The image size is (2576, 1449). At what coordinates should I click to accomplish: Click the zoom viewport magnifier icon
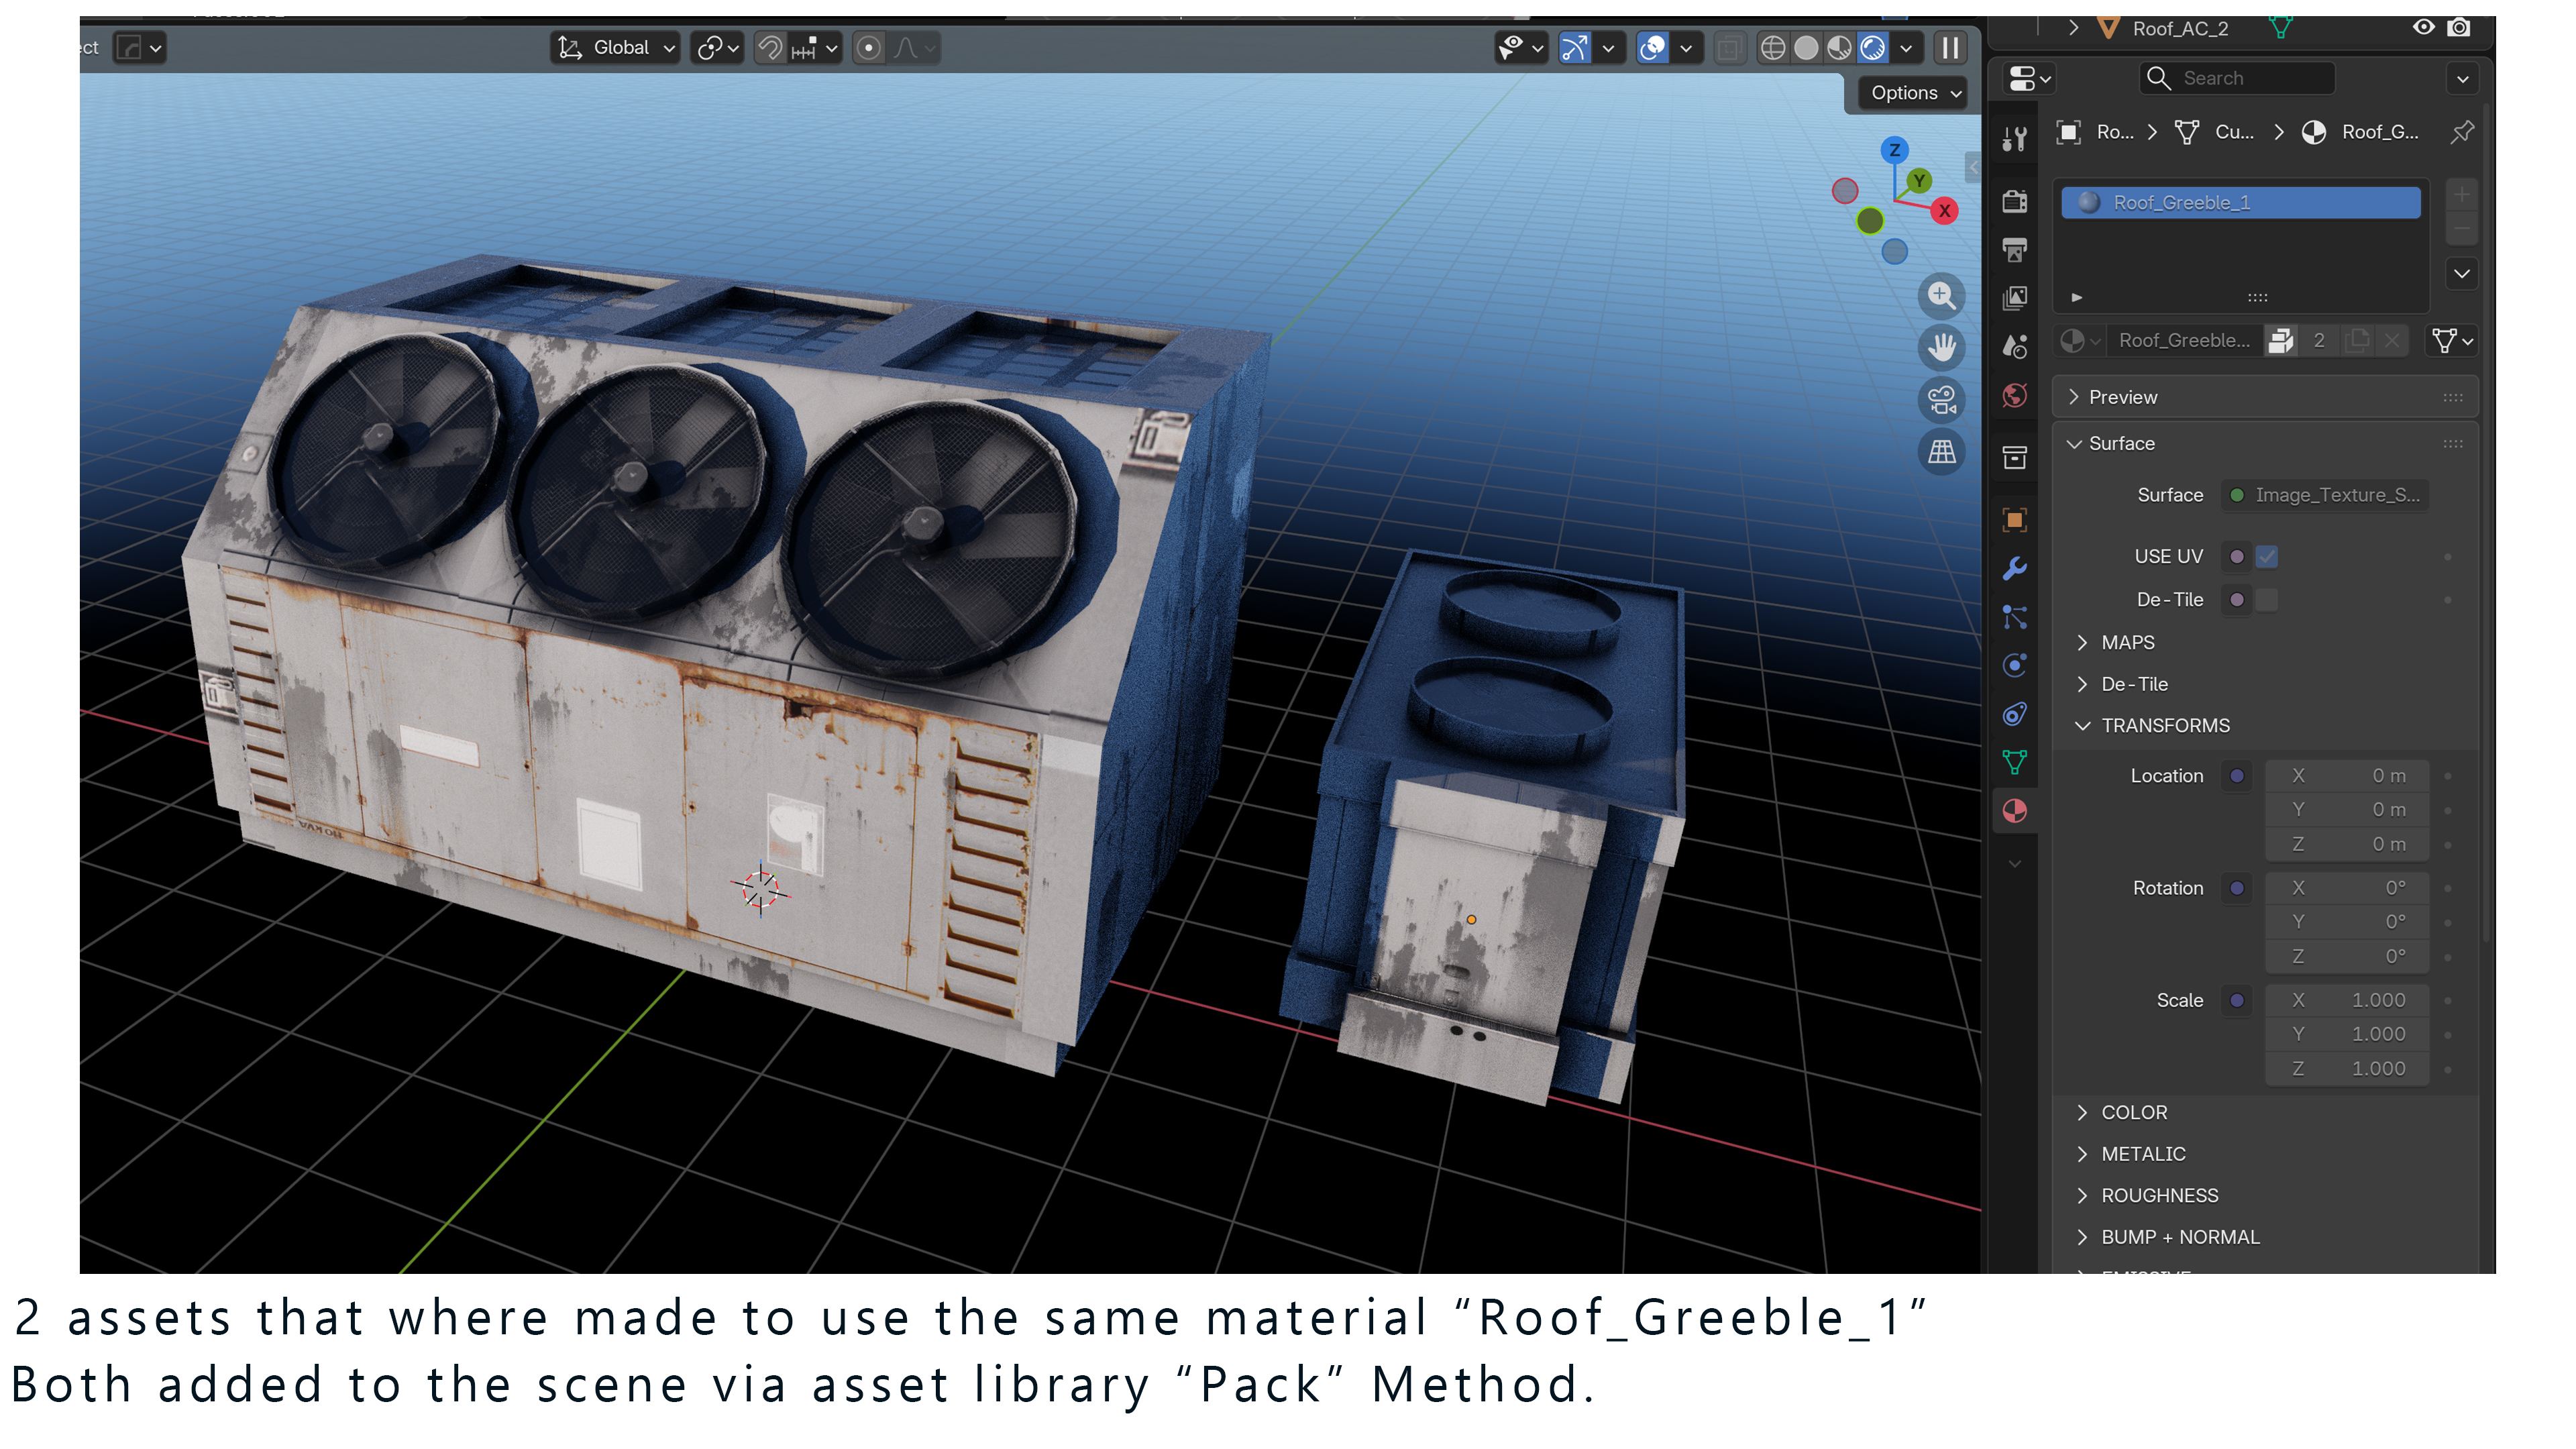[1941, 296]
